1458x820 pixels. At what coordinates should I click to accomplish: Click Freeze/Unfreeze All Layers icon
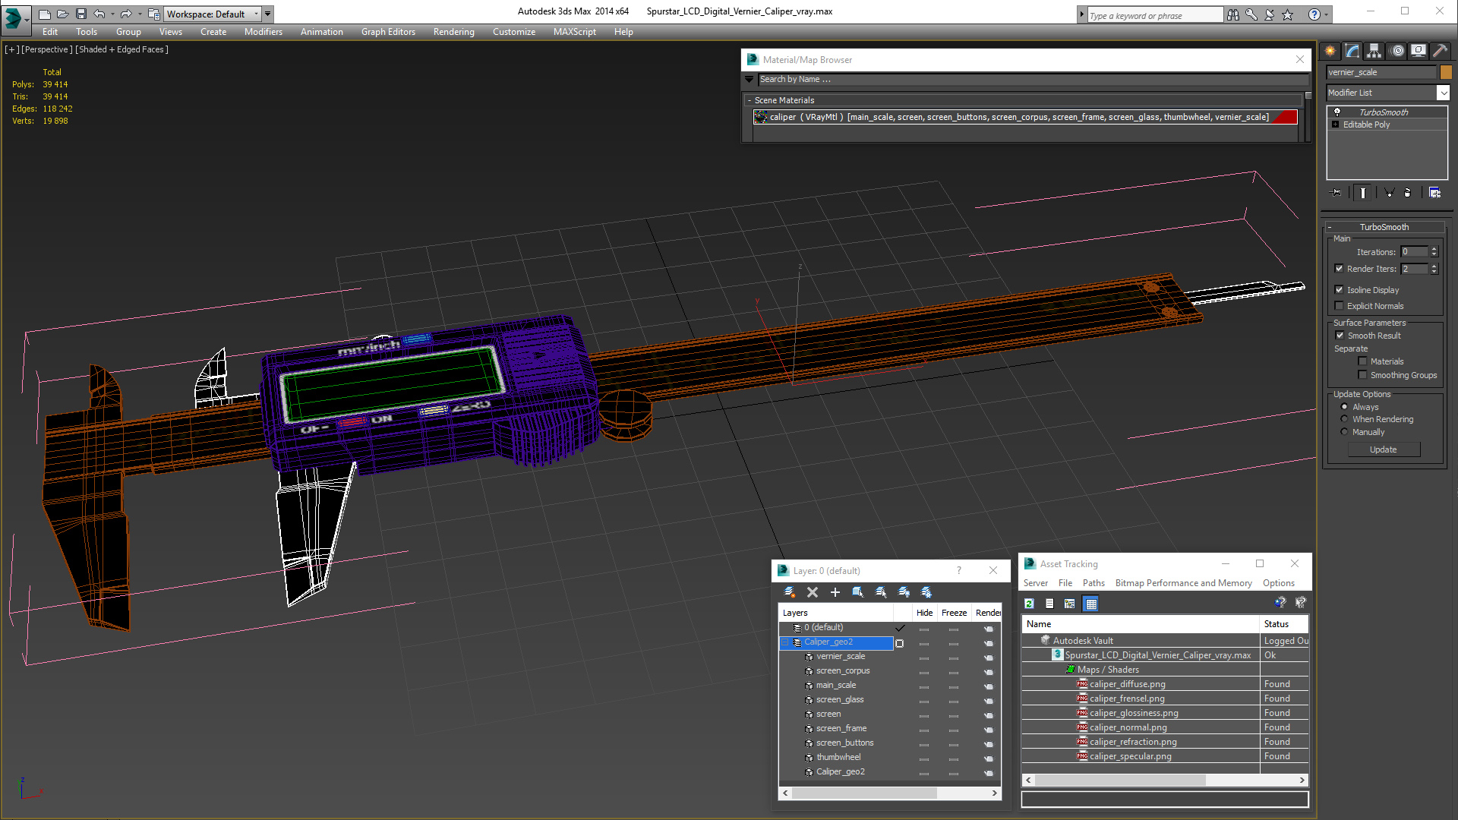point(926,592)
